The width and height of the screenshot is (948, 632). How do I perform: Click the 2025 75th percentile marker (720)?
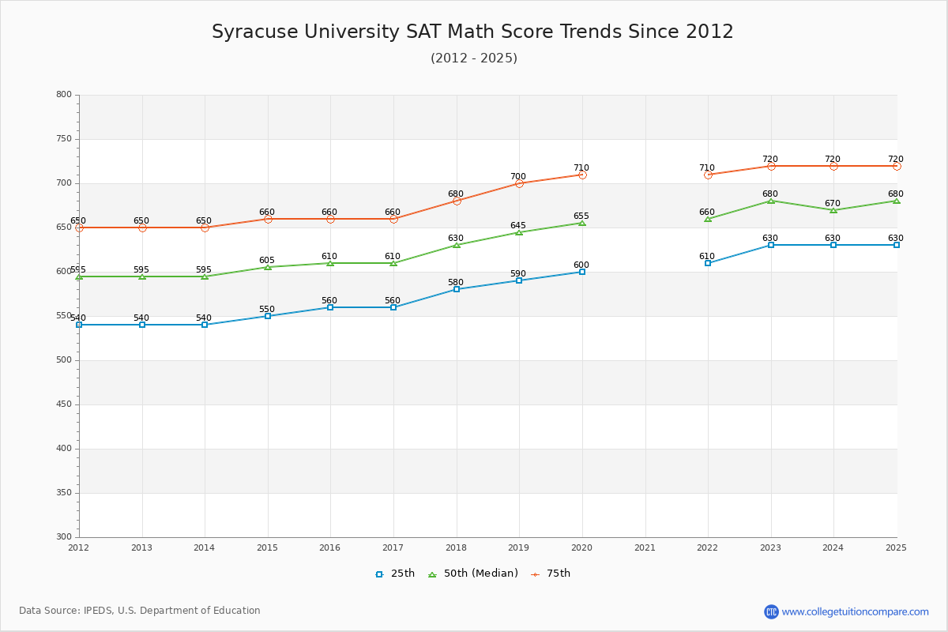(x=897, y=166)
